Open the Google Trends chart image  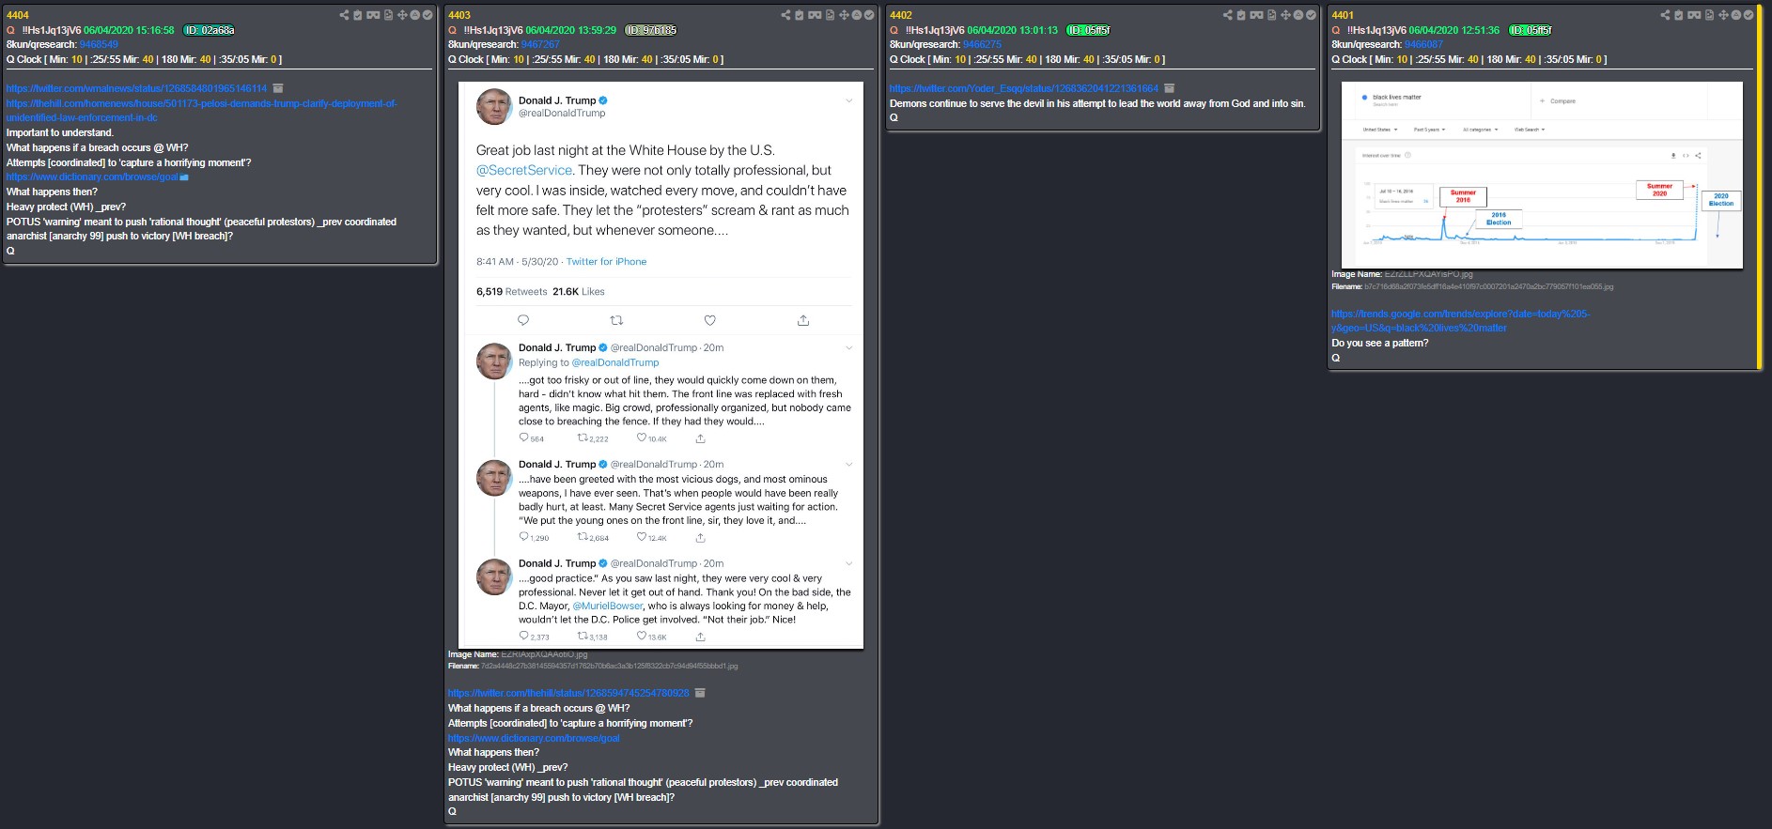pos(1542,175)
